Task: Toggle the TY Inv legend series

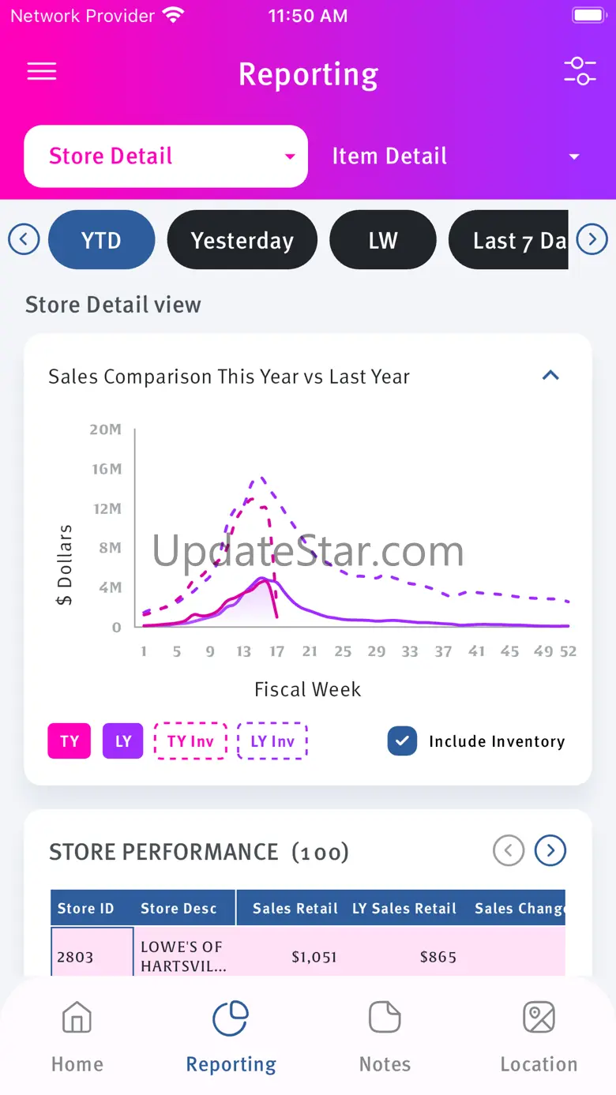Action: [x=190, y=741]
